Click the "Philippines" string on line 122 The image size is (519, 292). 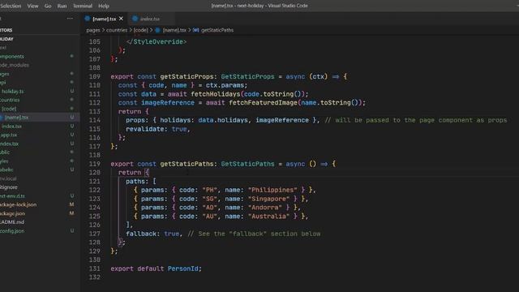tap(272, 190)
